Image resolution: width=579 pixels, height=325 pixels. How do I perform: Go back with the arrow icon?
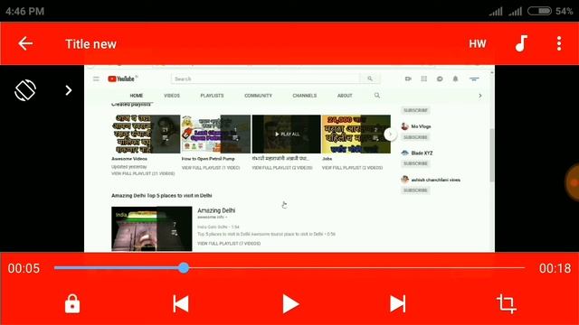tap(25, 43)
